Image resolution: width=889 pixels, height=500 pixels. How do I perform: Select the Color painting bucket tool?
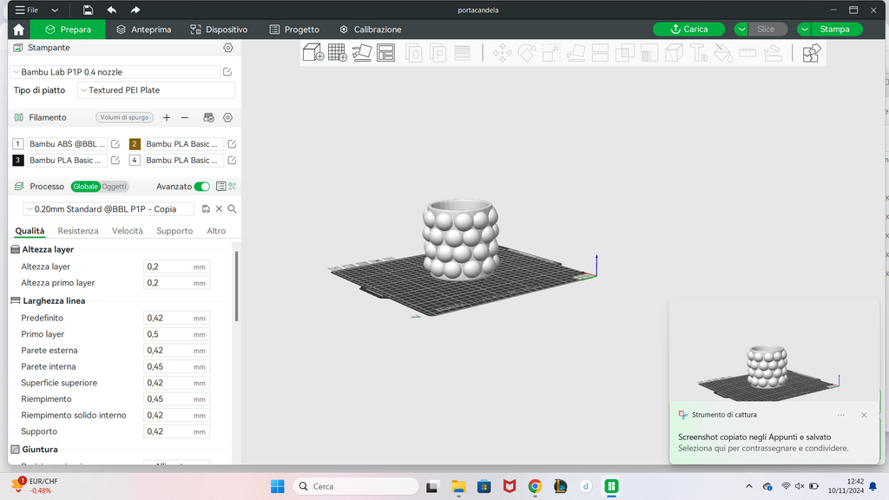tap(723, 53)
